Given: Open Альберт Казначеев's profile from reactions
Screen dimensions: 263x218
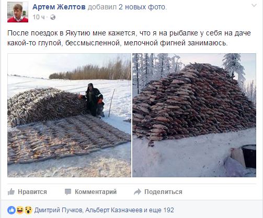Looking at the screenshot, I should 114,210.
